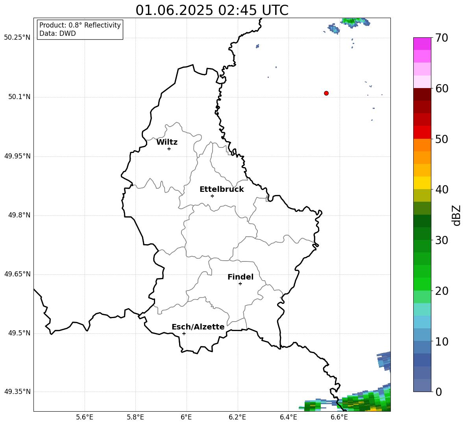Click the 50.1°N latitude label
The image size is (466, 425).
pyautogui.click(x=19, y=97)
